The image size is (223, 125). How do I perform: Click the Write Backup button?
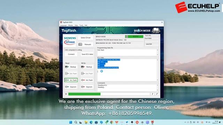point(87,67)
